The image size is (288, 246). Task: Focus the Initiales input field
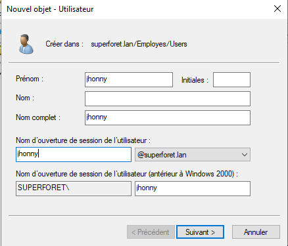231,79
